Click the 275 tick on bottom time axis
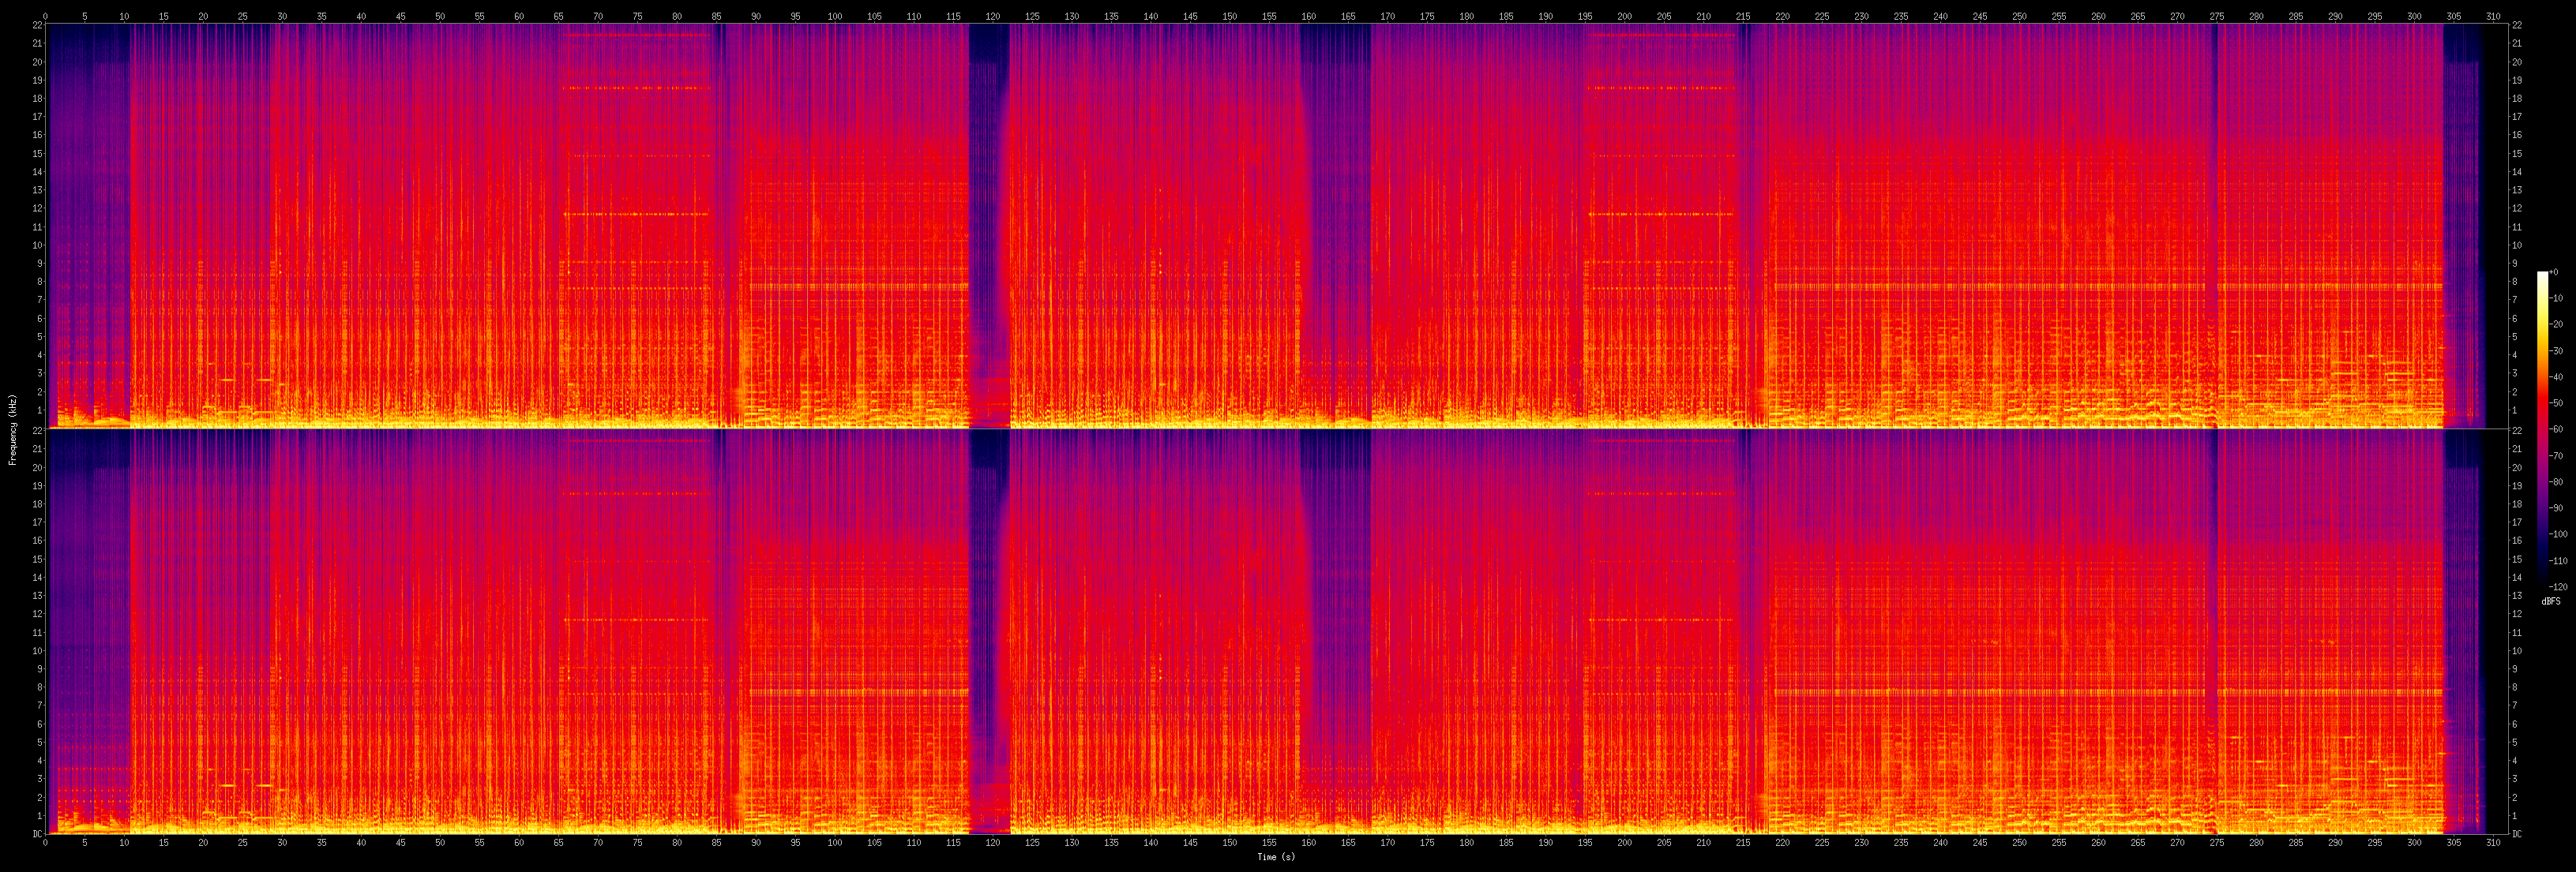 coord(2216,843)
